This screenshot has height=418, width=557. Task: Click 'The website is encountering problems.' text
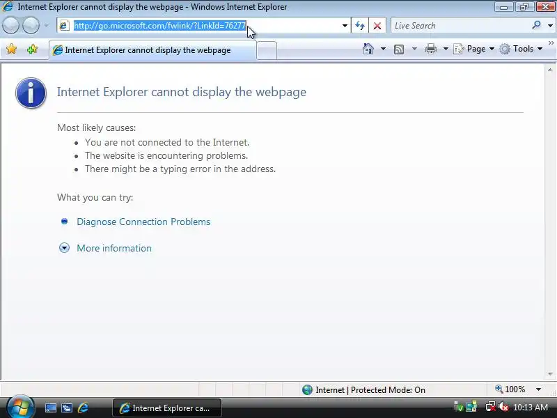166,155
